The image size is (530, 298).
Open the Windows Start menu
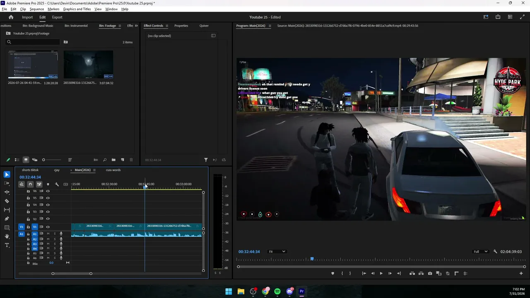[229, 291]
